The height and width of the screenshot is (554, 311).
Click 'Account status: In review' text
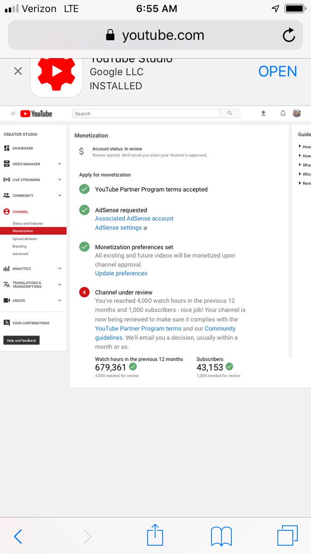[x=117, y=149]
